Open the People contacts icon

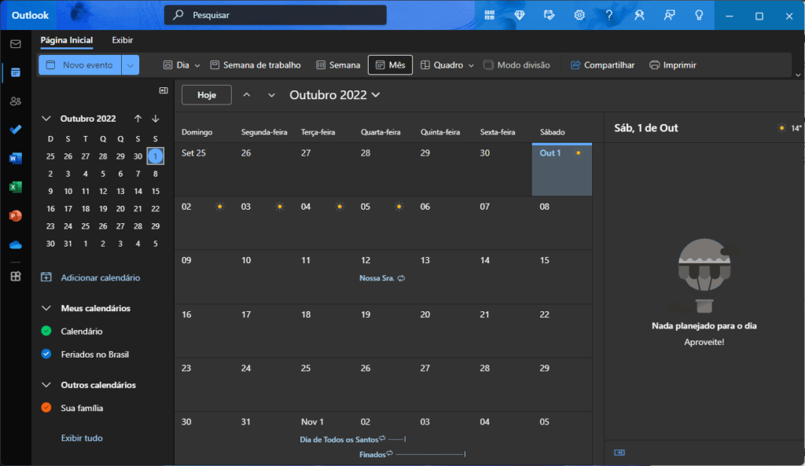[15, 101]
